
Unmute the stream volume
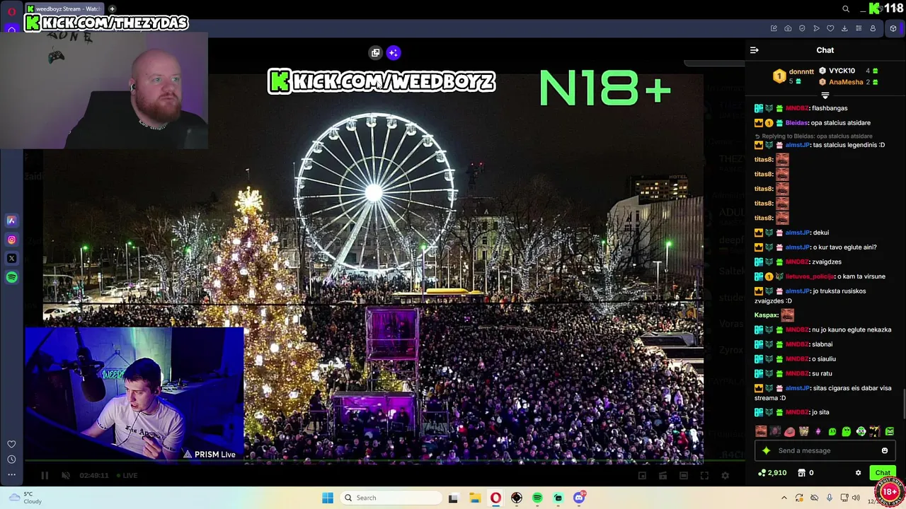(66, 475)
